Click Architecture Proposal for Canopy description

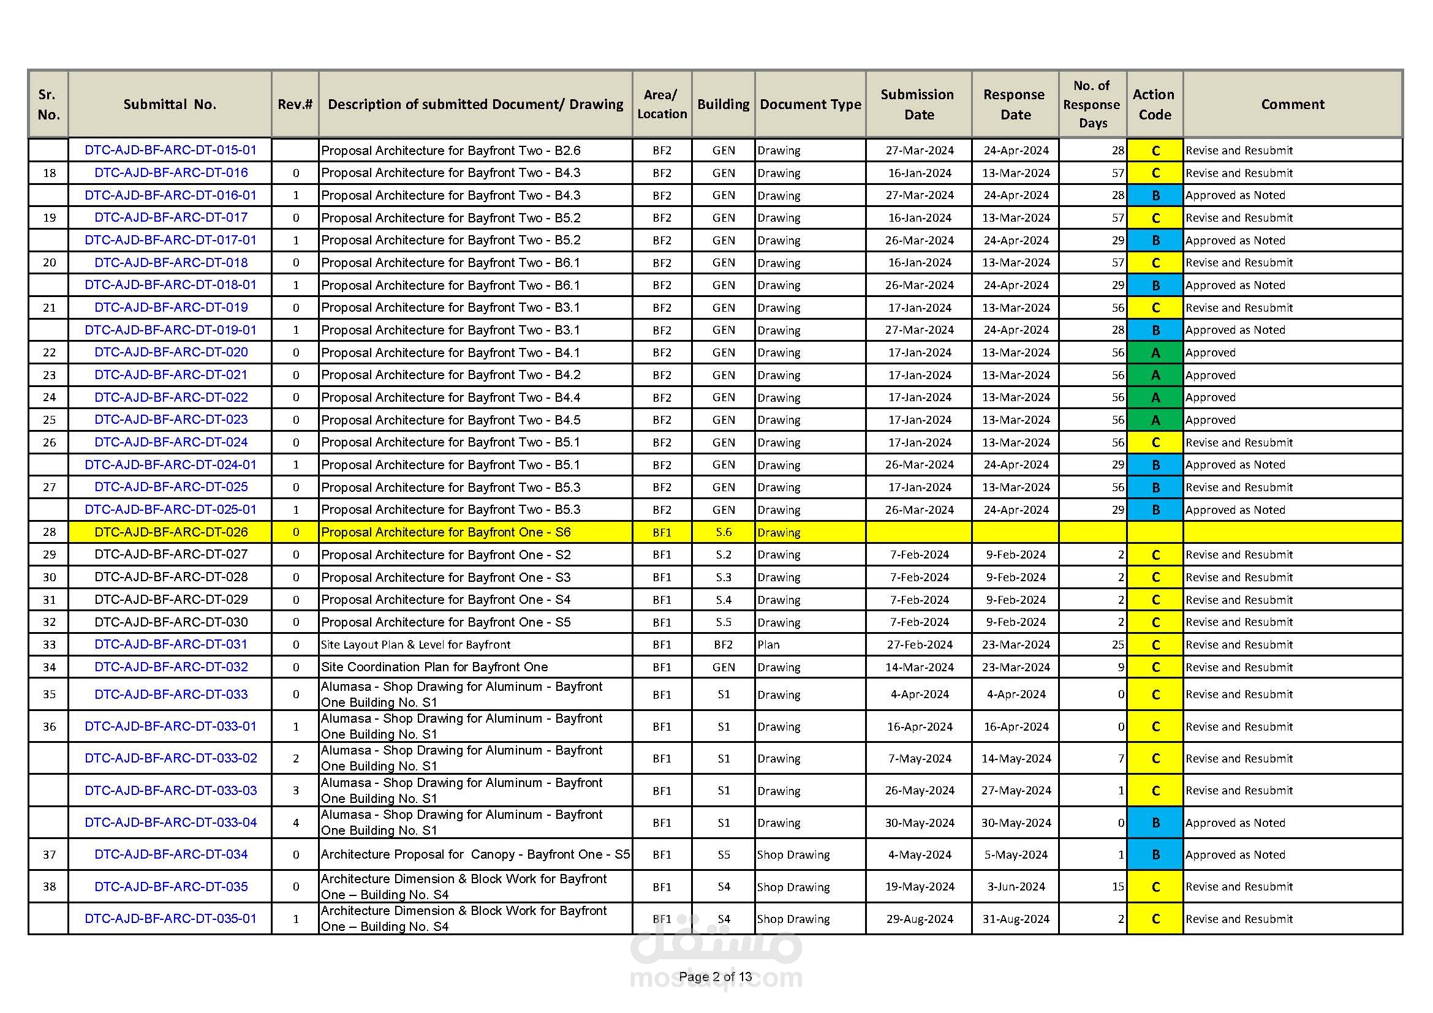click(x=475, y=854)
